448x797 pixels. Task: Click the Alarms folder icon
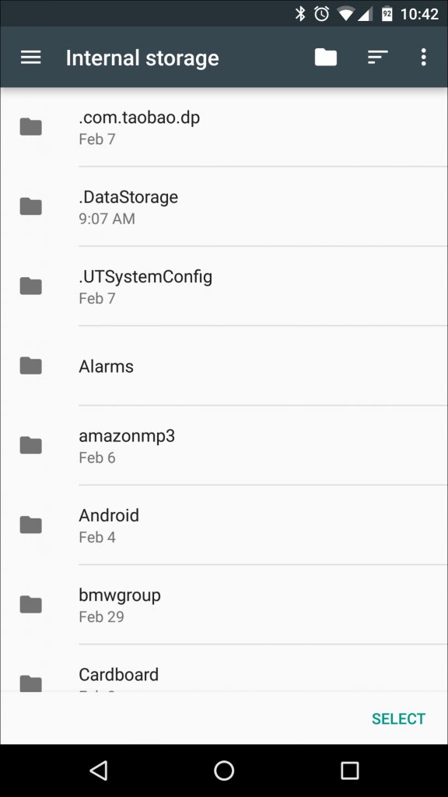[x=30, y=366]
